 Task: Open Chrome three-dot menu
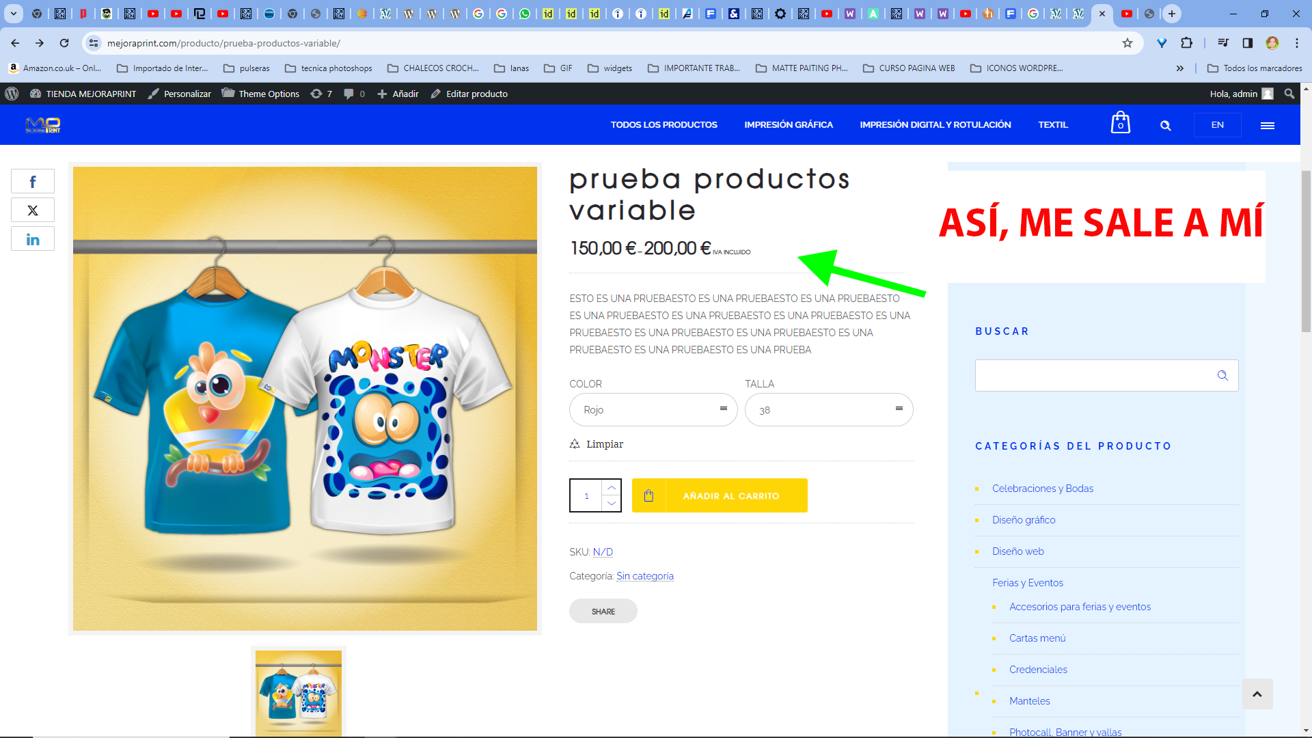coord(1297,43)
